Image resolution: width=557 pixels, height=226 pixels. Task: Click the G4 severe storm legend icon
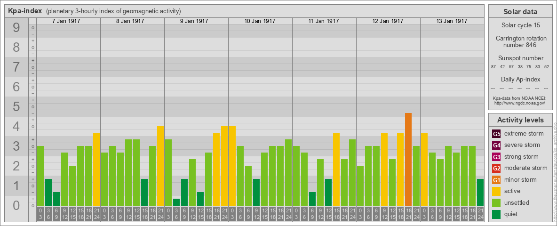pos(496,145)
